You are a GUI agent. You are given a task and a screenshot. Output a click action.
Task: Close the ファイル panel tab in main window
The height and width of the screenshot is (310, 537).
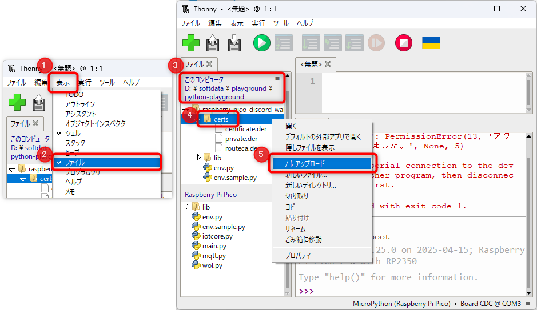click(x=209, y=64)
